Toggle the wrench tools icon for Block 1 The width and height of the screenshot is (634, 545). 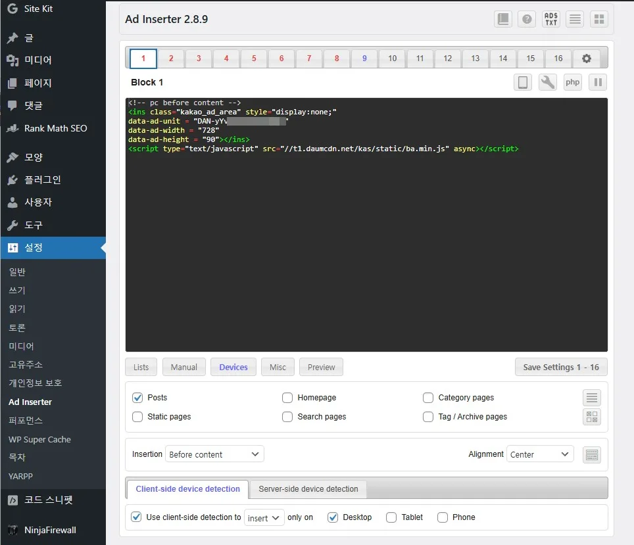[x=547, y=82]
